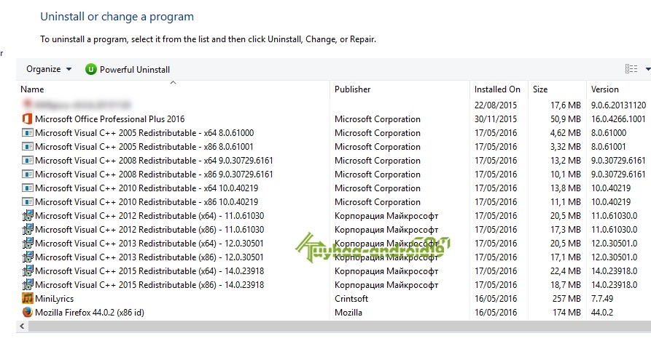Click install date 30/11/2015
The height and width of the screenshot is (341, 651).
[496, 119]
